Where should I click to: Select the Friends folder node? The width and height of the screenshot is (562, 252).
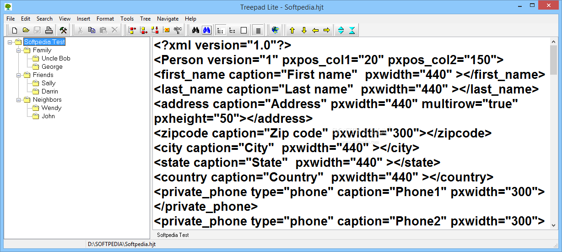[x=43, y=75]
